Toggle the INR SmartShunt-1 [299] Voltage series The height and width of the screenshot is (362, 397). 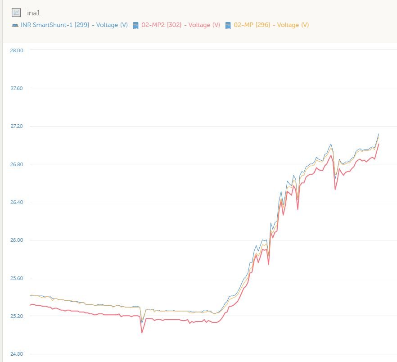coord(74,25)
